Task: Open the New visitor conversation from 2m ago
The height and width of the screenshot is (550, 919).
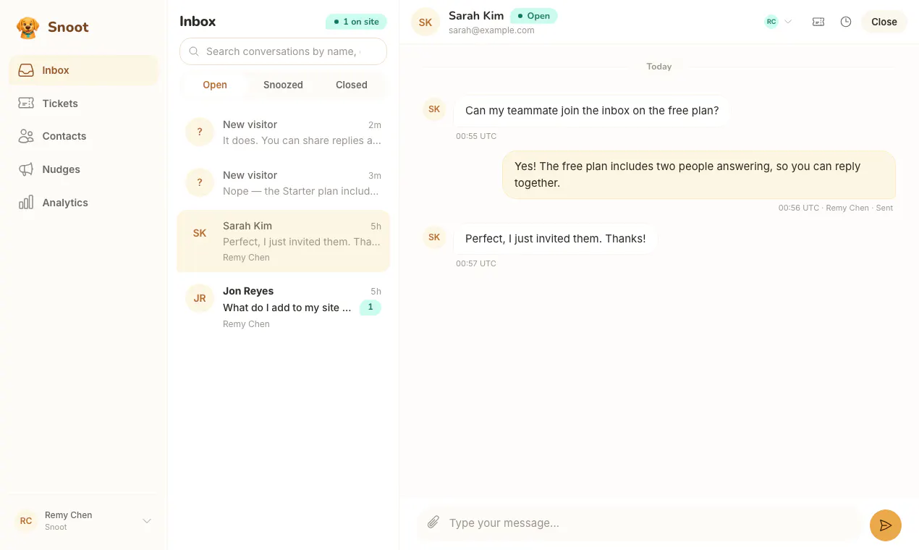Action: (x=283, y=132)
